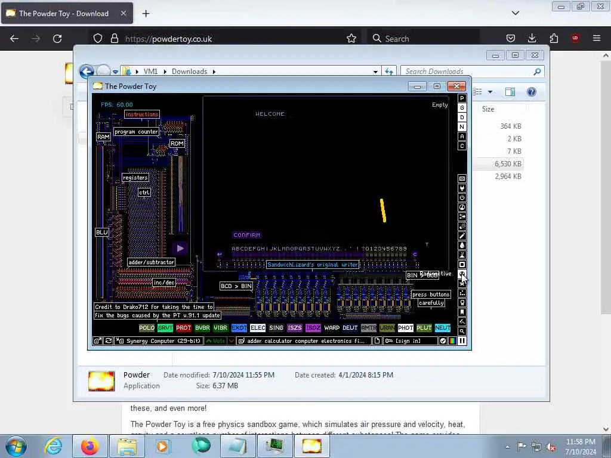Viewport: 611px width, 458px height.
Task: Click the Firefox URL address bar
Action: pyautogui.click(x=224, y=39)
